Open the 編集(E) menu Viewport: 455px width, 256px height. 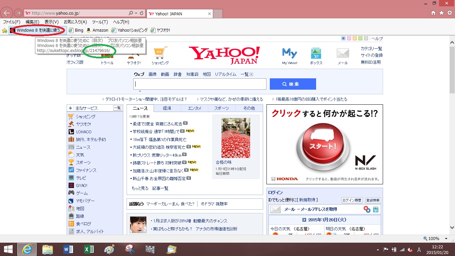pos(32,22)
